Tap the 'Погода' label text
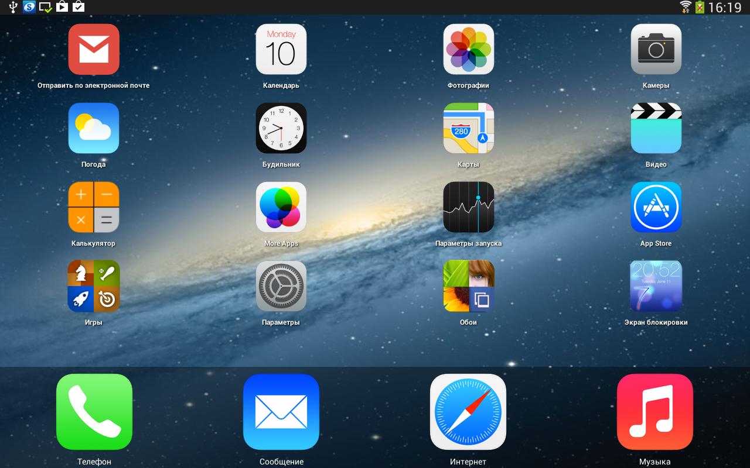The image size is (750, 468). (x=94, y=164)
